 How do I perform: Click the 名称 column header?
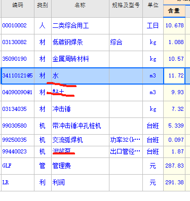pos(80,5)
